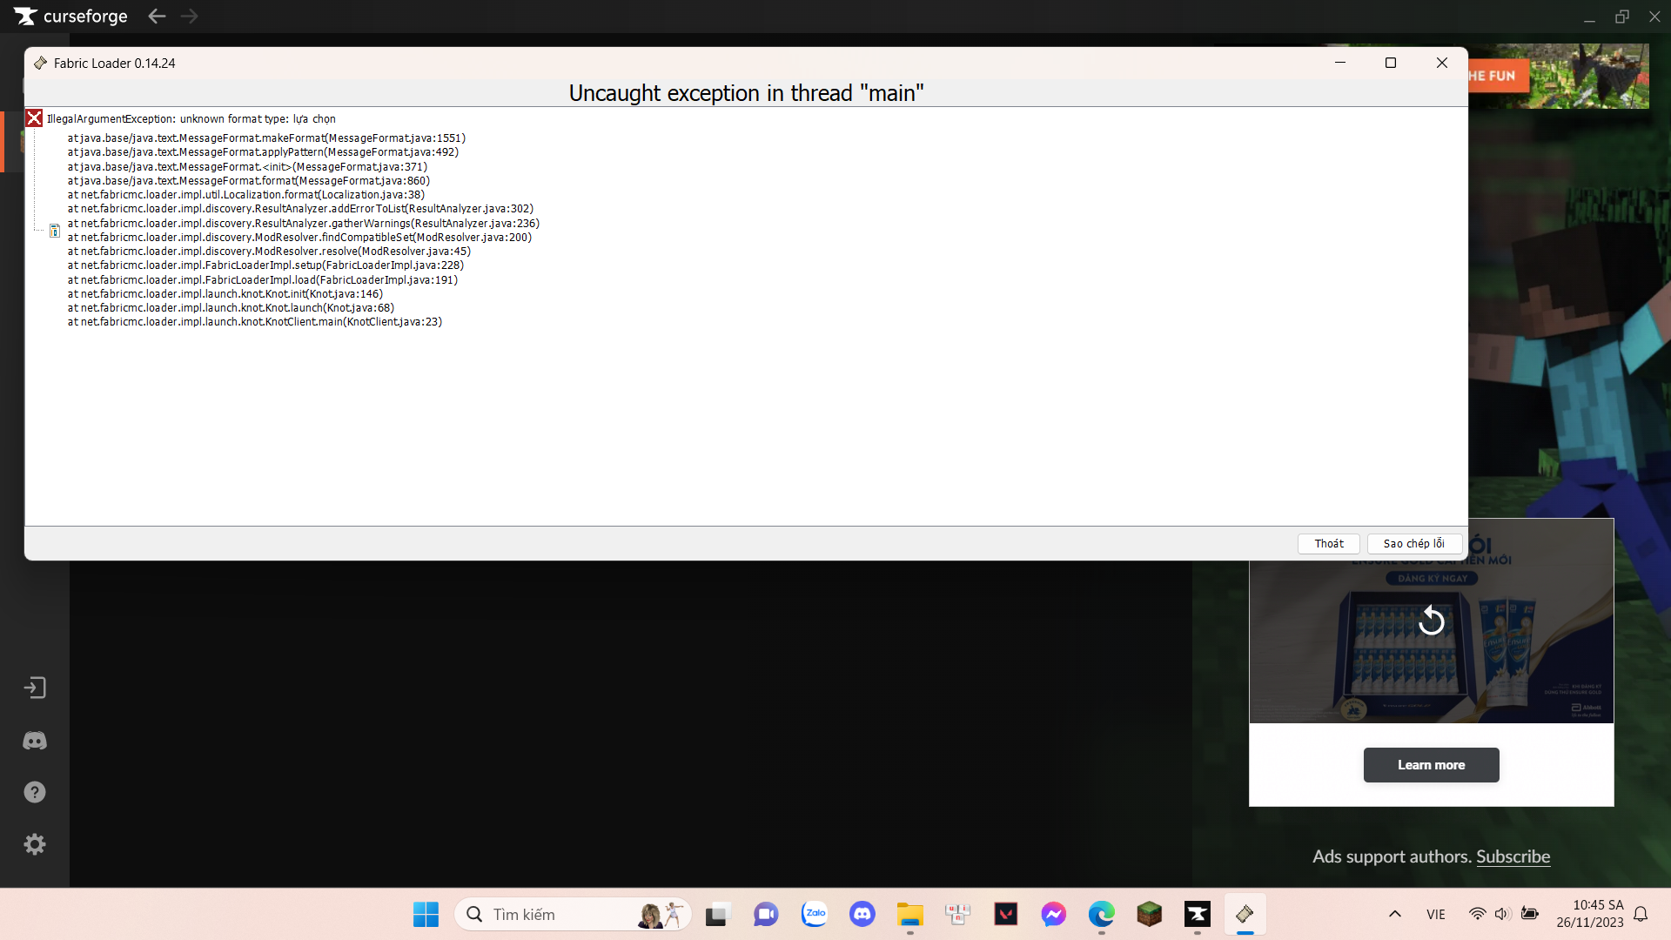Click the forward navigation arrow
The image size is (1671, 940).
tap(190, 17)
